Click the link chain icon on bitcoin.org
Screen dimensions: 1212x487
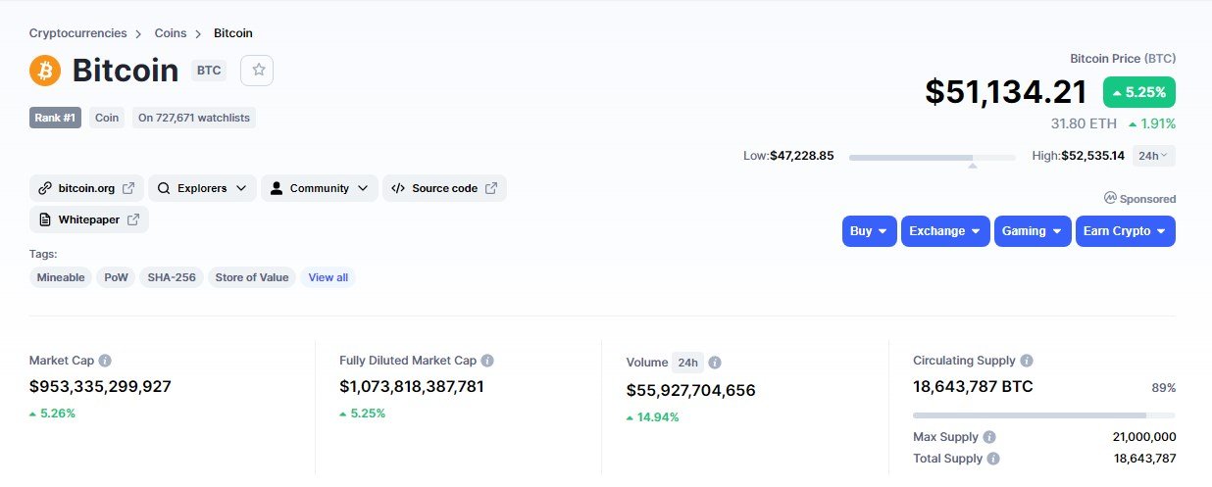pos(45,188)
